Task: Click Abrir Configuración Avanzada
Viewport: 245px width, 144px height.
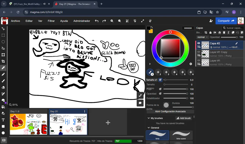Action: (170, 111)
